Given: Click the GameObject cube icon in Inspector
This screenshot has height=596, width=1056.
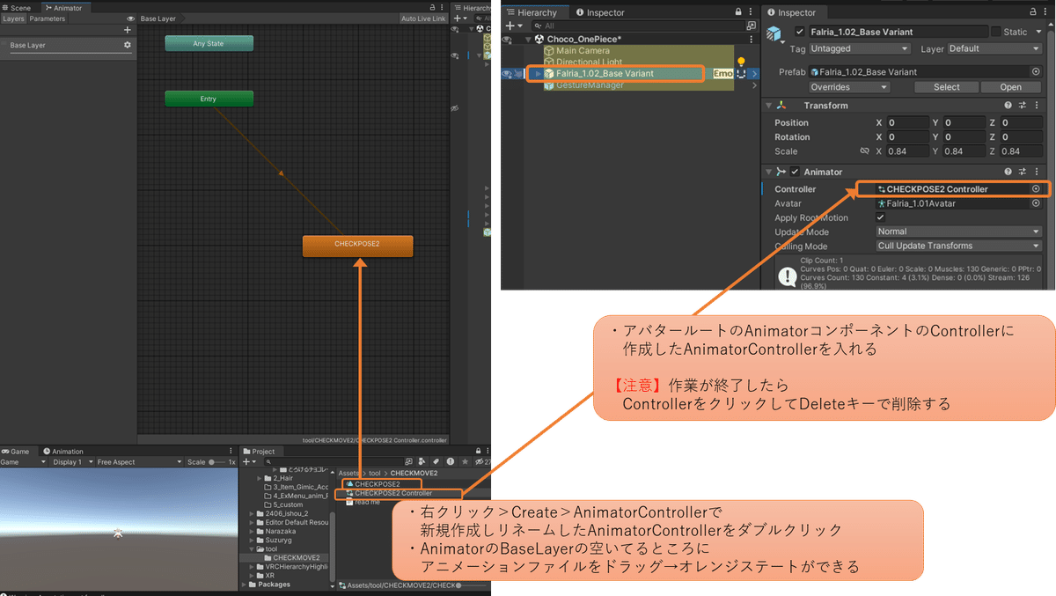Looking at the screenshot, I should [x=775, y=34].
